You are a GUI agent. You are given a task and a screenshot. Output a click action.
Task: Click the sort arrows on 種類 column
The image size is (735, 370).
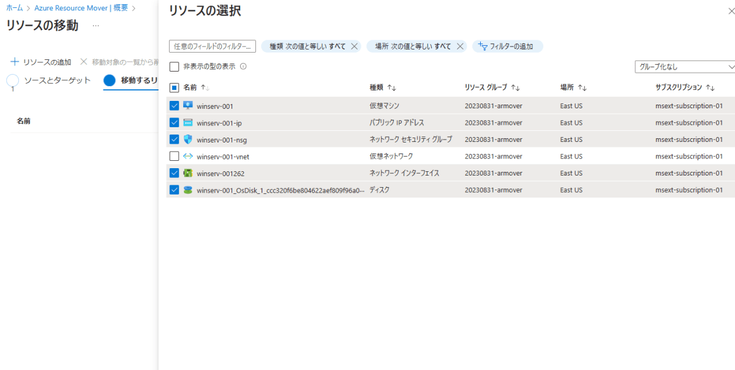tap(391, 88)
